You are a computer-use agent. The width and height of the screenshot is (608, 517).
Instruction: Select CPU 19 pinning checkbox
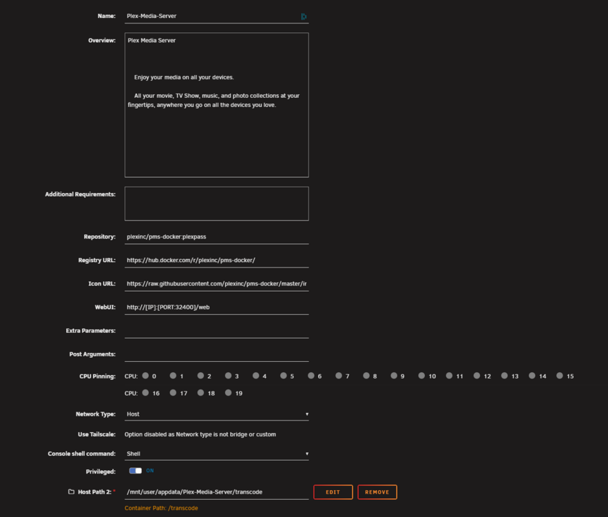click(229, 393)
